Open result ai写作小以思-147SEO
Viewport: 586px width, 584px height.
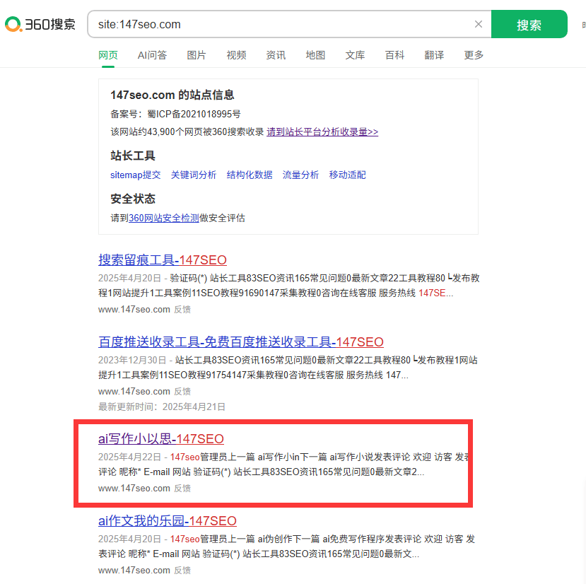(161, 438)
